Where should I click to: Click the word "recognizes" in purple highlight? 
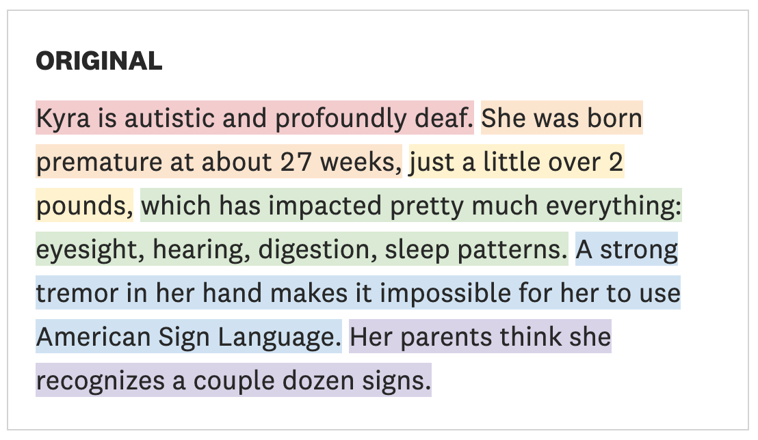pos(100,381)
